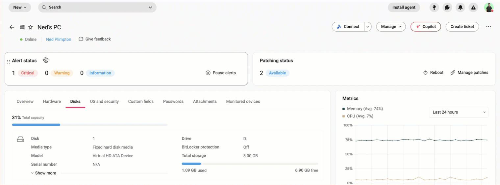Open the Manage dropdown
The width and height of the screenshot is (500, 185).
click(x=391, y=27)
